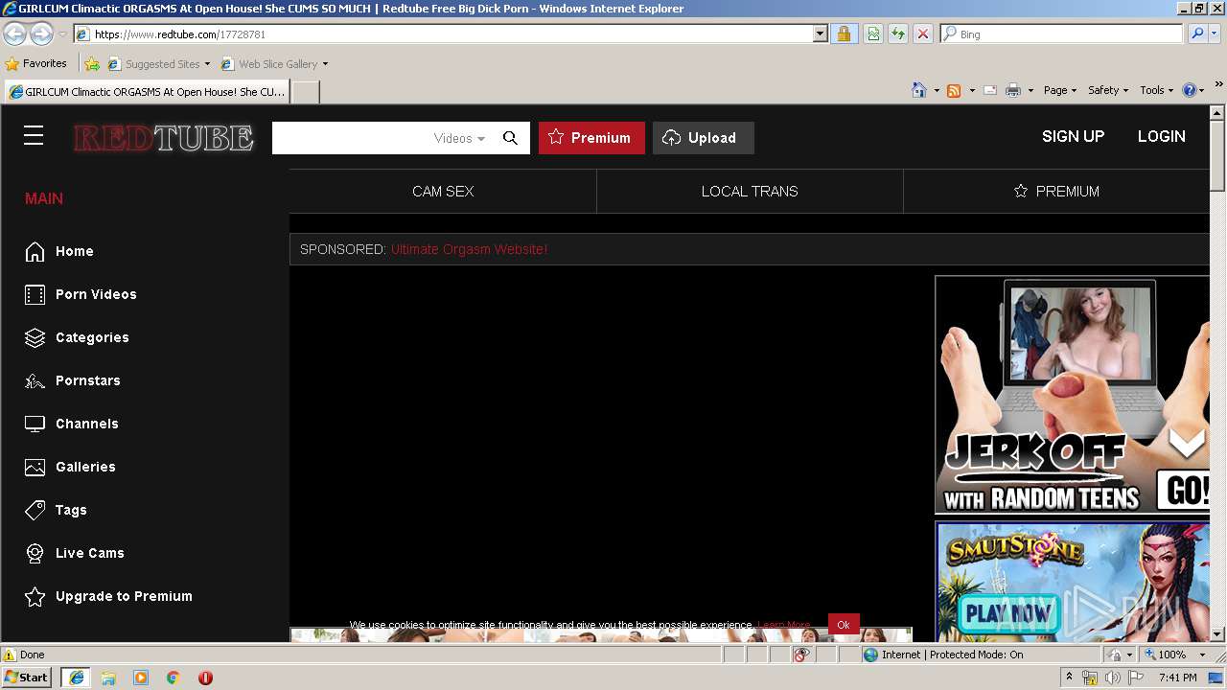This screenshot has height=690, width=1227.
Task: Open the Live Cams item in the sidebar
Action: [75, 553]
